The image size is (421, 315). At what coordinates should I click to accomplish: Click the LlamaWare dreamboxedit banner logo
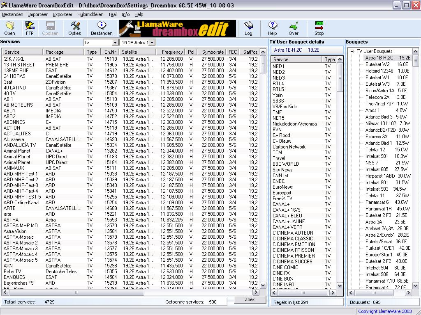click(x=178, y=28)
